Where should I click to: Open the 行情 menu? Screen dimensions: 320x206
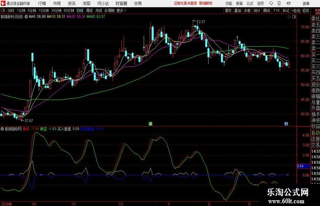click(42, 3)
